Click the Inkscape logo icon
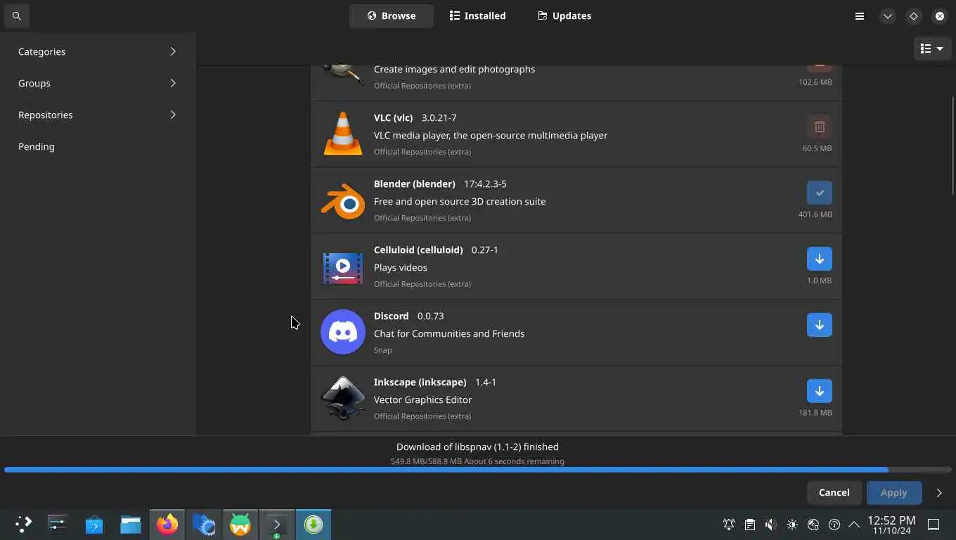Viewport: 956px width, 540px height. pos(342,398)
